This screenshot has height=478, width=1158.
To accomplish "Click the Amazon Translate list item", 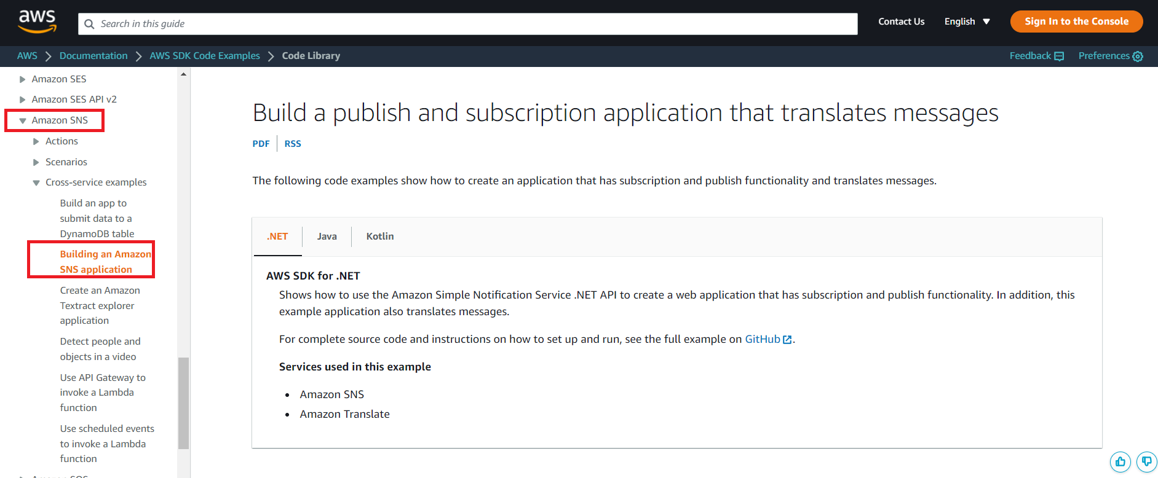I will click(345, 414).
